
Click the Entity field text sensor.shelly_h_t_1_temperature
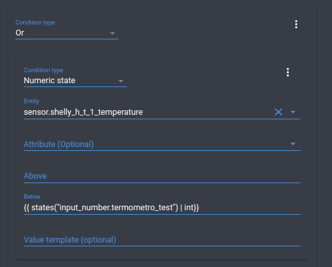click(x=83, y=112)
